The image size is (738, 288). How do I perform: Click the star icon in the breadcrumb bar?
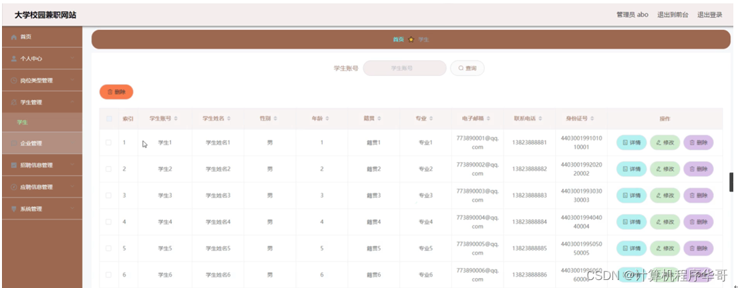pyautogui.click(x=411, y=40)
